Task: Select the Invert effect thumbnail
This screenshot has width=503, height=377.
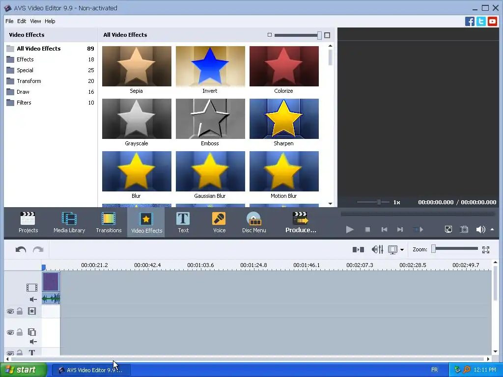Action: tap(210, 66)
